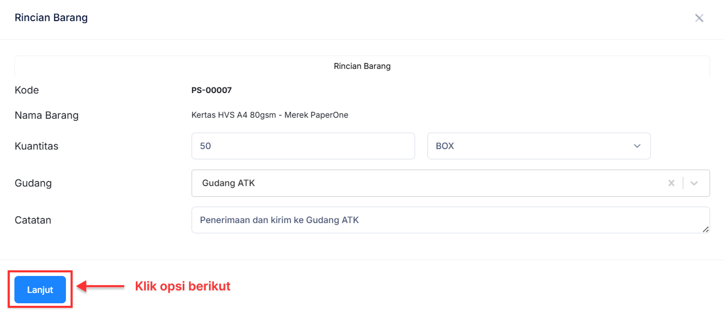Close the Rincian Barang dialog

[x=699, y=19]
